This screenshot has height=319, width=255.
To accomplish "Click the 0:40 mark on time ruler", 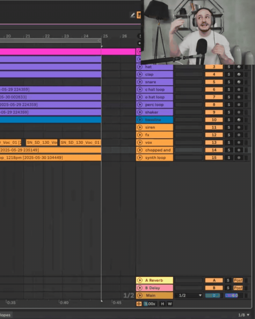I will [x=64, y=302].
